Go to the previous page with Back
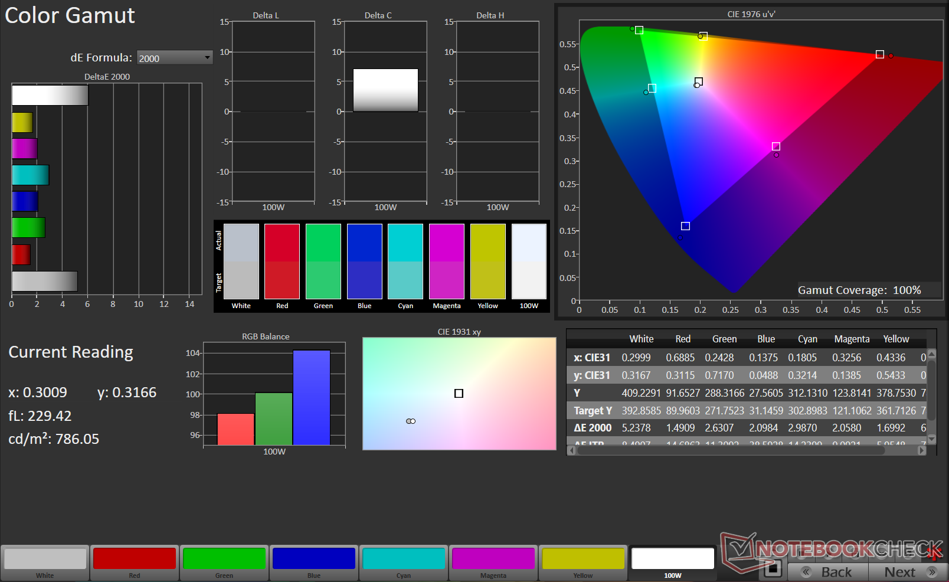 click(828, 572)
